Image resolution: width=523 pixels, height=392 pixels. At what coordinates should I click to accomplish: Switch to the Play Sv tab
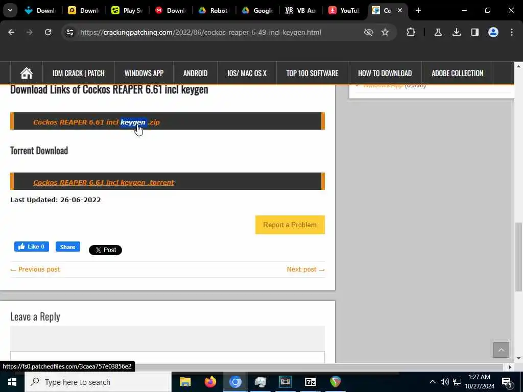click(127, 10)
